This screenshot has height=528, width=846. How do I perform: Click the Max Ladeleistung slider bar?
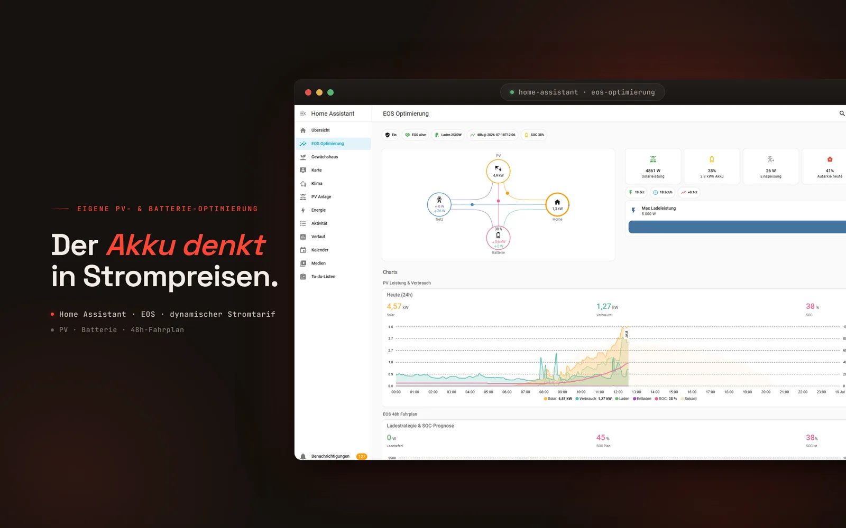pyautogui.click(x=737, y=227)
